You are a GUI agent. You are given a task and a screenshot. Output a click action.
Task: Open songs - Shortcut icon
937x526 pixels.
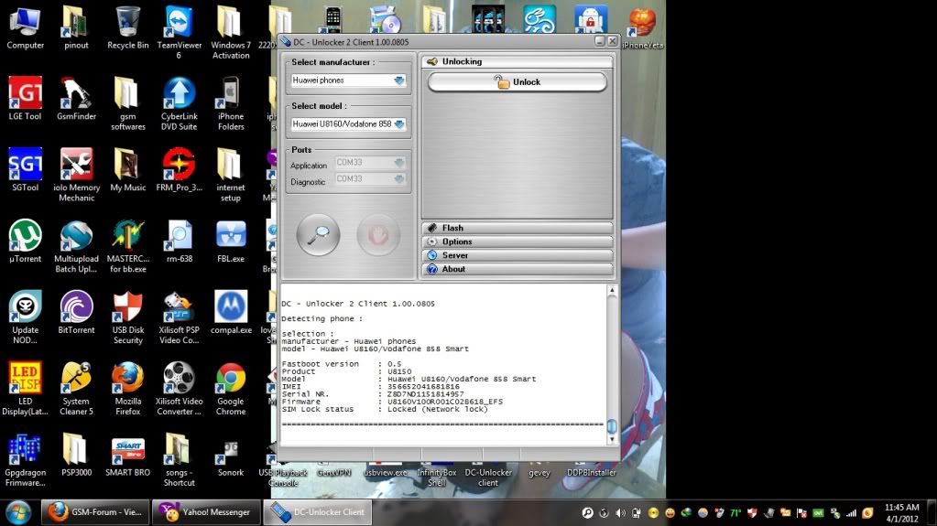coord(179,460)
